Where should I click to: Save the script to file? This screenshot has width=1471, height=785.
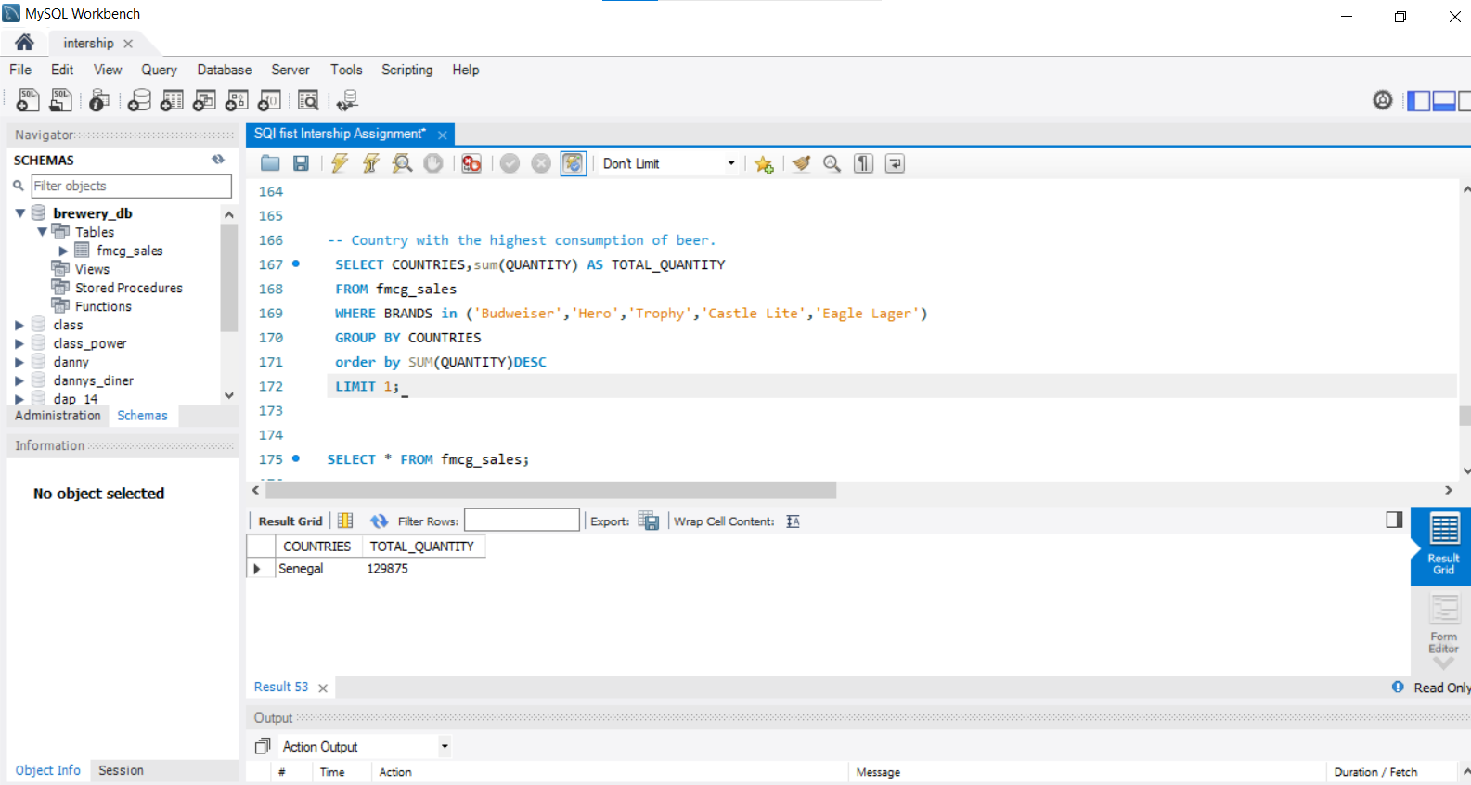point(301,163)
